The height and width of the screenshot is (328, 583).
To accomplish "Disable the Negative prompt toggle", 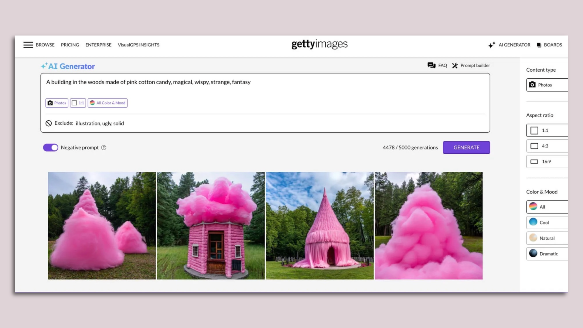I will point(50,147).
